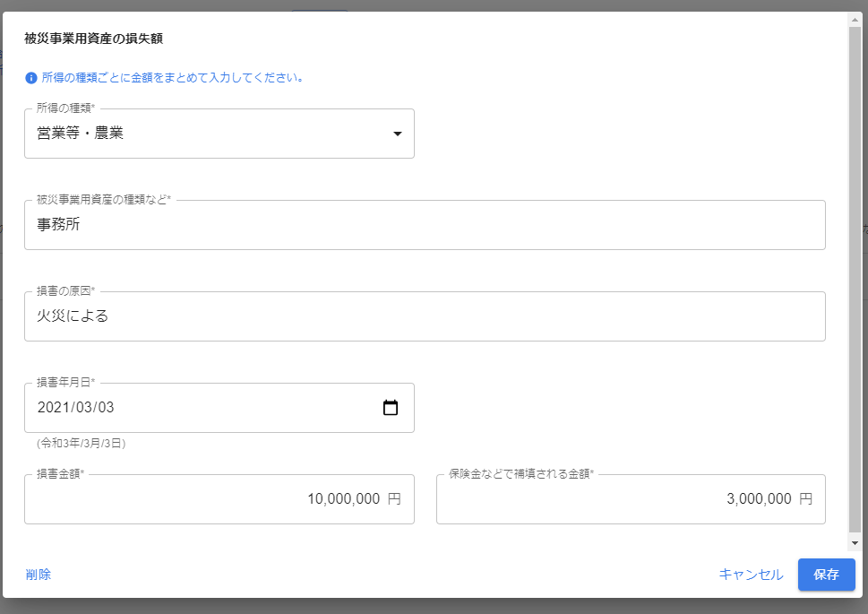Image resolution: width=868 pixels, height=614 pixels.
Task: Click the 保険金などで補填される金額 field
Action: 631,499
